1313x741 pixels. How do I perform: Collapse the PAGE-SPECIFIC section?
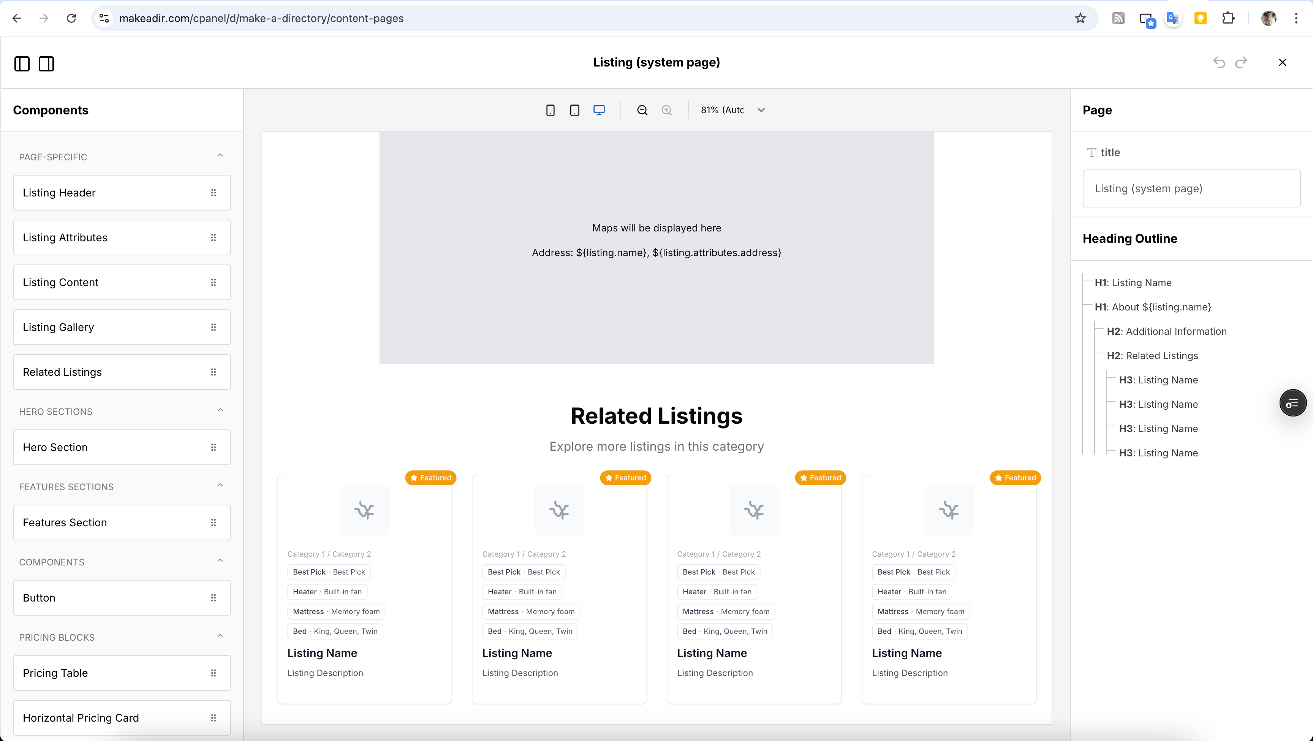[220, 155]
